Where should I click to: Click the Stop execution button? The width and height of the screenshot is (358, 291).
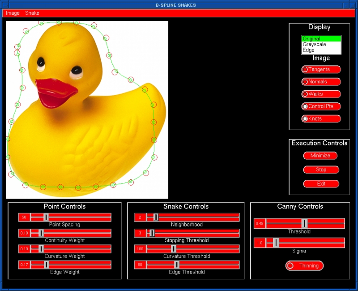pos(321,170)
